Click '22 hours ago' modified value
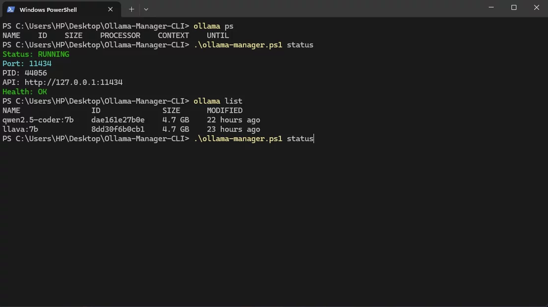This screenshot has width=548, height=307. pyautogui.click(x=234, y=120)
